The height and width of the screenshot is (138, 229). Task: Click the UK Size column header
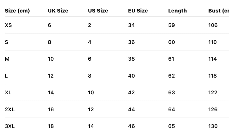pos(58,11)
